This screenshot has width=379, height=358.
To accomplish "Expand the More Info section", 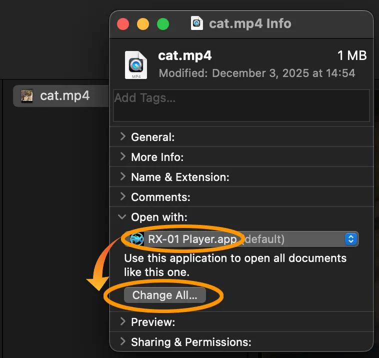I will [x=123, y=157].
